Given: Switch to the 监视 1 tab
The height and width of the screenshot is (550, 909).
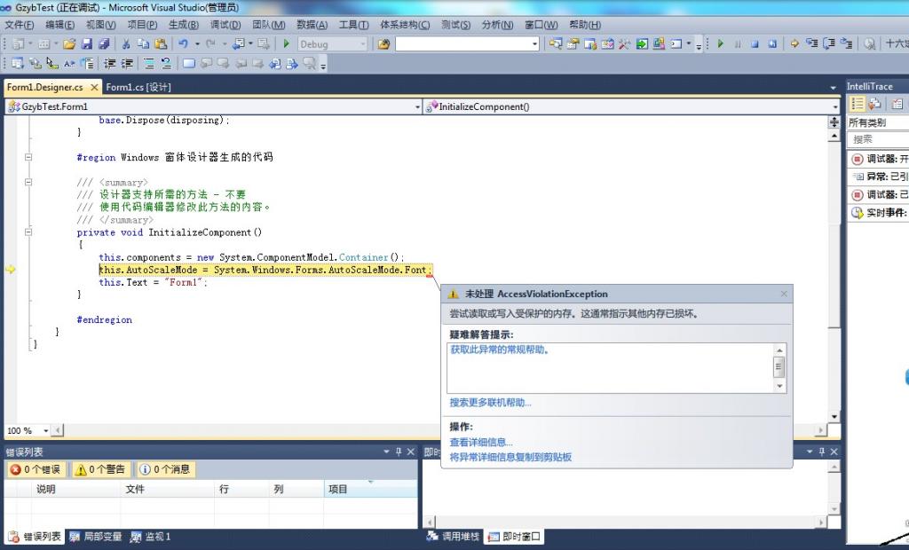Looking at the screenshot, I should [151, 537].
